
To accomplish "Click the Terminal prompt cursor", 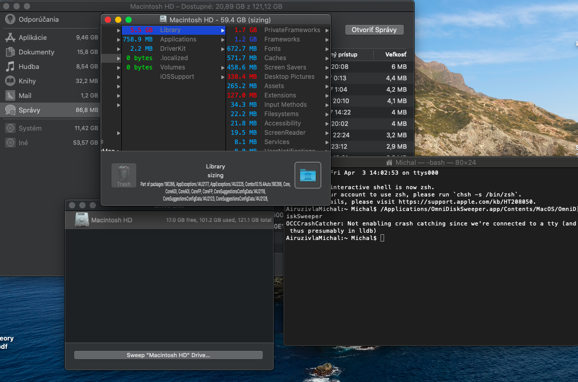I will pyautogui.click(x=382, y=238).
